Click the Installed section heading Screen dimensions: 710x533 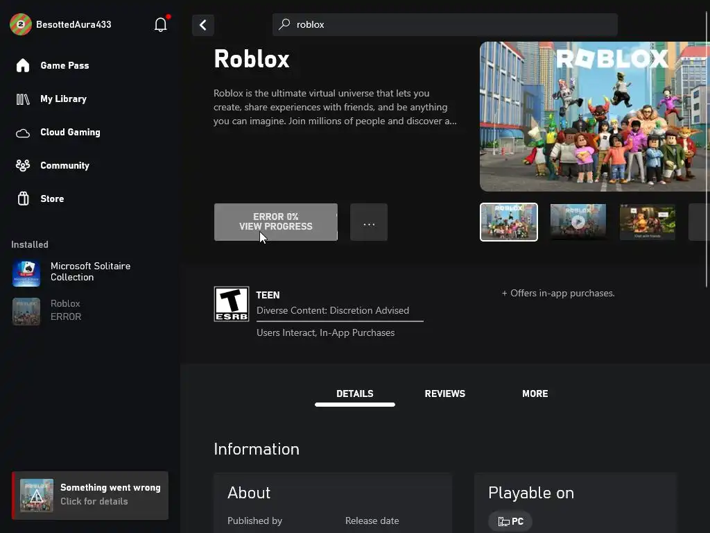pos(29,245)
